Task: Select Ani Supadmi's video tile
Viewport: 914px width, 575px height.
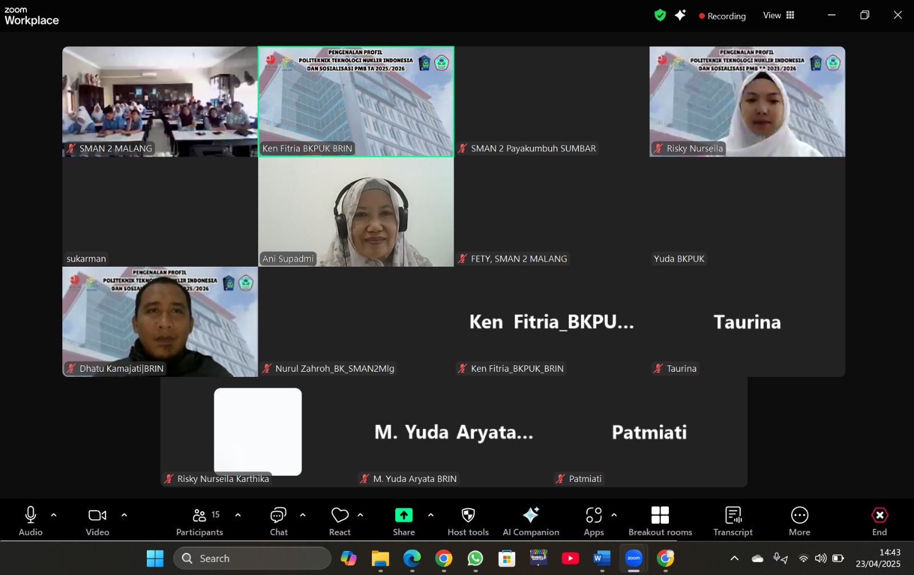Action: 356,212
